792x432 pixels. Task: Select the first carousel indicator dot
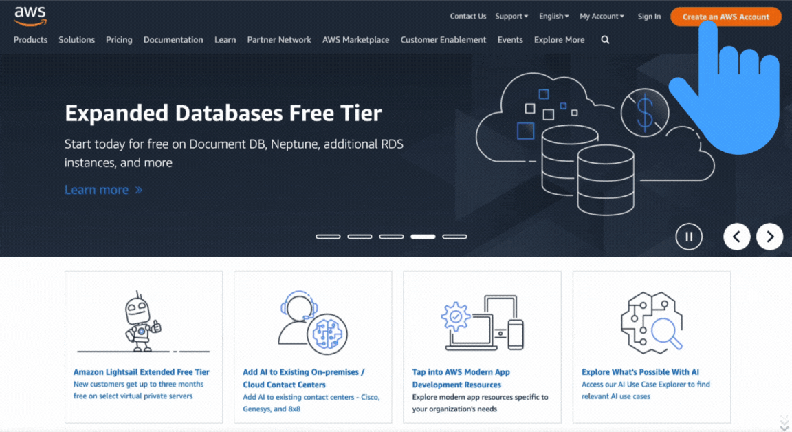tap(328, 236)
